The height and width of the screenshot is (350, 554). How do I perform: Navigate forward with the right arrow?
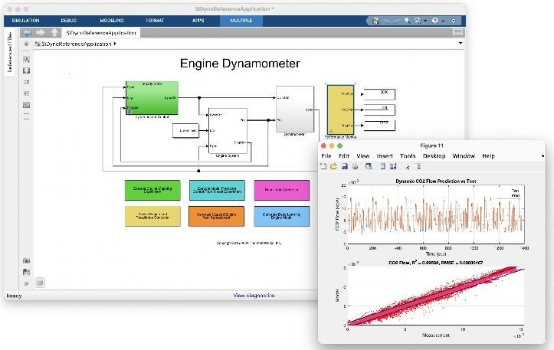[x=41, y=33]
